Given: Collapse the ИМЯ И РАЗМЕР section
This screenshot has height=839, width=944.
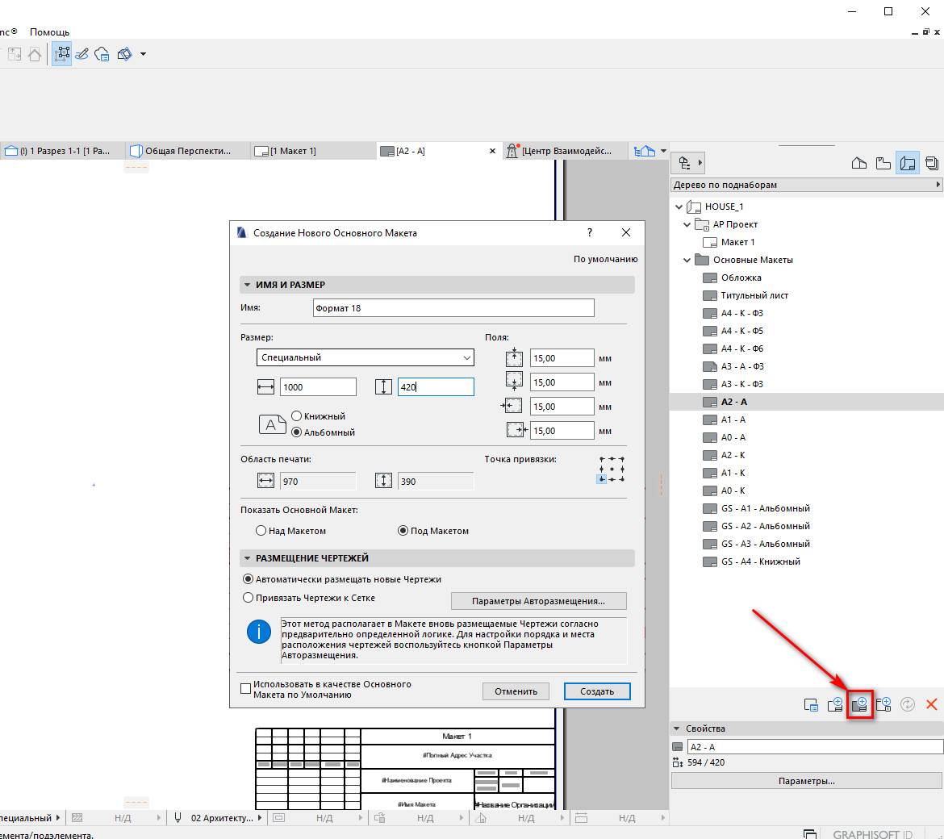Looking at the screenshot, I should click(x=246, y=285).
